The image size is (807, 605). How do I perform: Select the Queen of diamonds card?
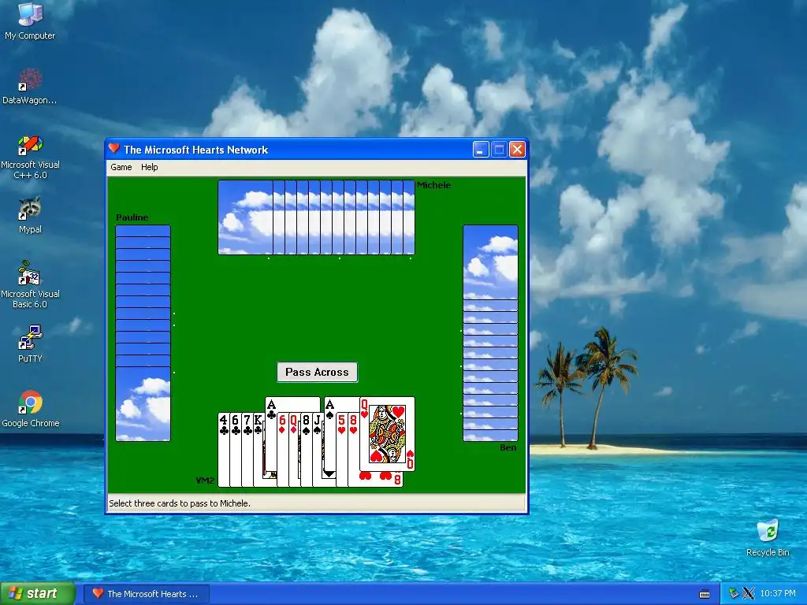pos(295,450)
